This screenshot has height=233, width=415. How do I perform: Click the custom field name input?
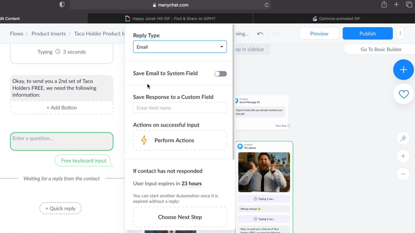180,108
